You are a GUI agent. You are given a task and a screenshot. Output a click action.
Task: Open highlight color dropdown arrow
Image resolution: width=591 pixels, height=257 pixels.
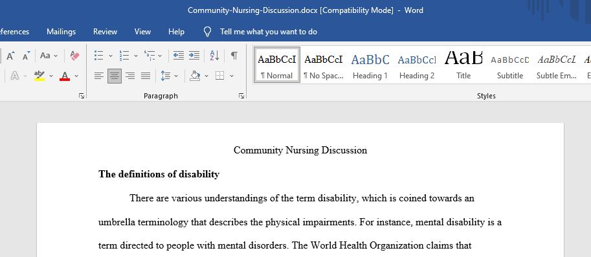51,76
